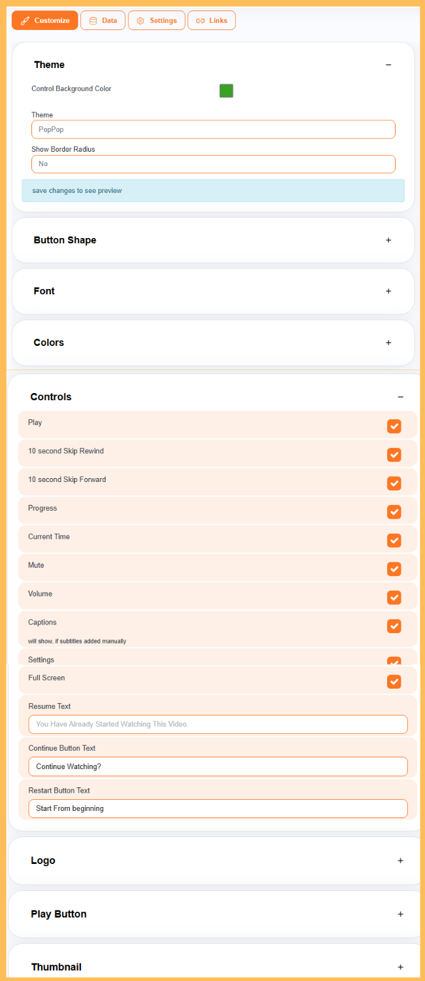The image size is (425, 981).
Task: Toggle the Captions control checkbox
Action: point(394,626)
